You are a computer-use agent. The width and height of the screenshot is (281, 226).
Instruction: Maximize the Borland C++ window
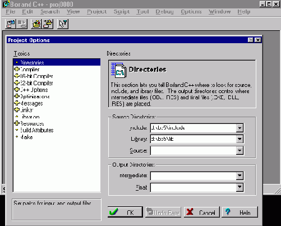269,4
